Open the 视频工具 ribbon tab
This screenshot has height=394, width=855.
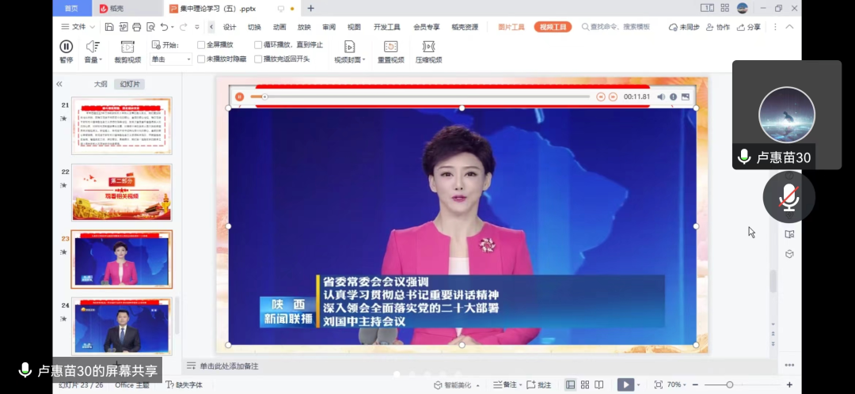coord(553,27)
